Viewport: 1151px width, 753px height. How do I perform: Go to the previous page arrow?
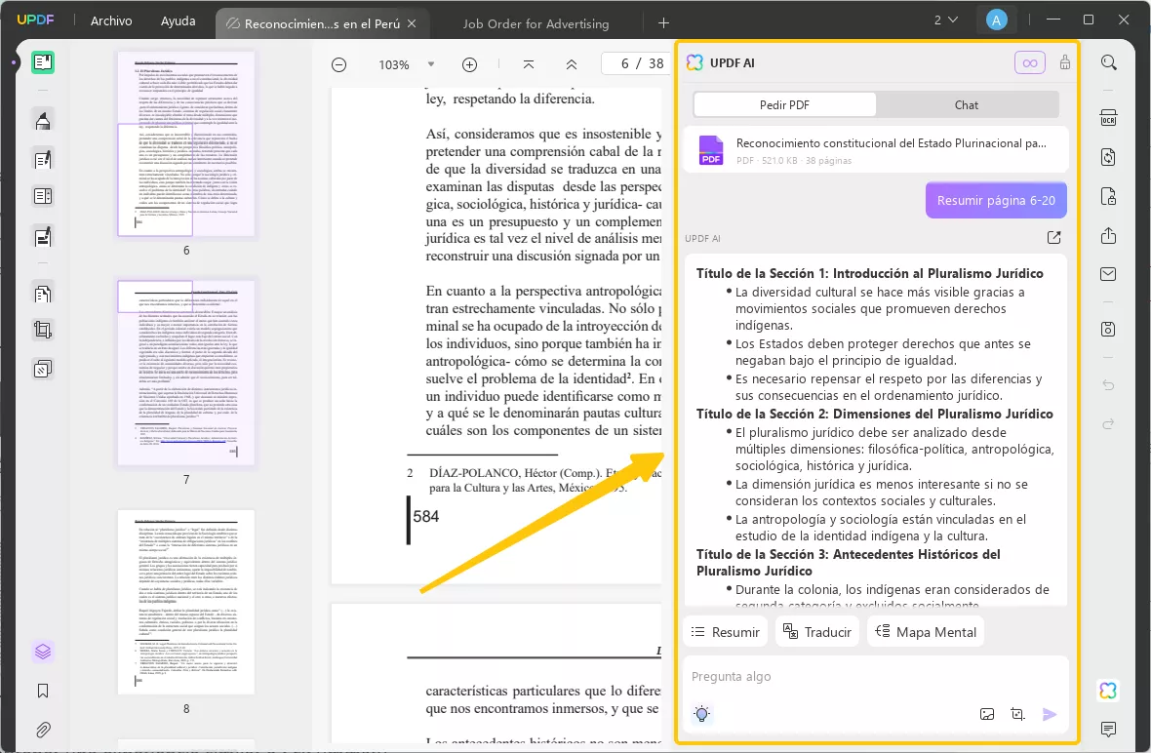(x=571, y=64)
